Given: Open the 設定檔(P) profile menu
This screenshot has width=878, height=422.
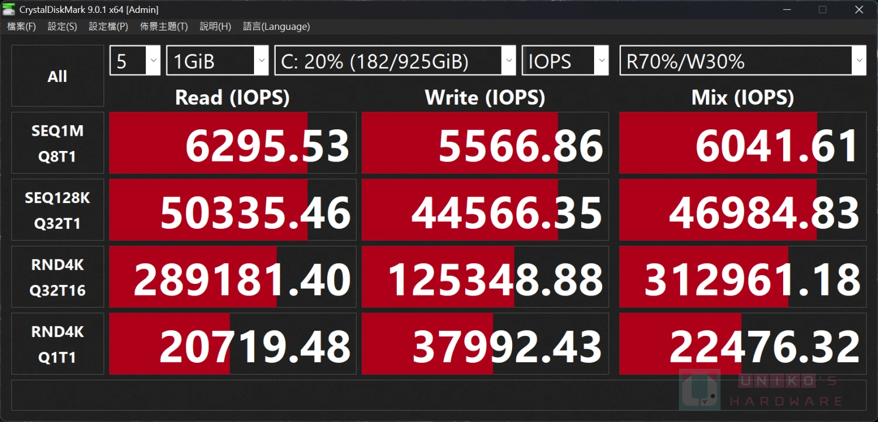Looking at the screenshot, I should tap(108, 26).
